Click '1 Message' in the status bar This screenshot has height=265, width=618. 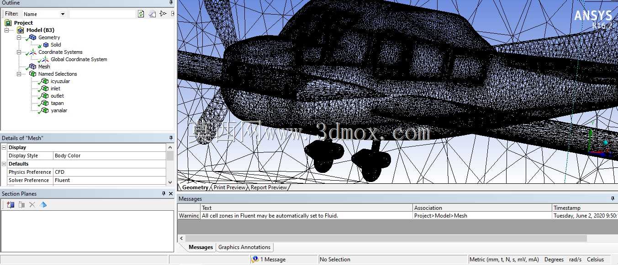point(273,260)
